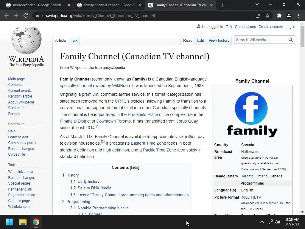The height and width of the screenshot is (229, 305).
Task: Click the page vertical scrollbar thumb
Action: click(302, 36)
